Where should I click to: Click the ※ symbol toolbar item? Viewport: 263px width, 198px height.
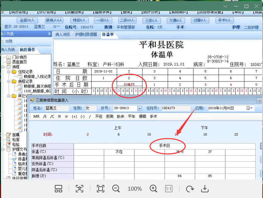coord(59,116)
